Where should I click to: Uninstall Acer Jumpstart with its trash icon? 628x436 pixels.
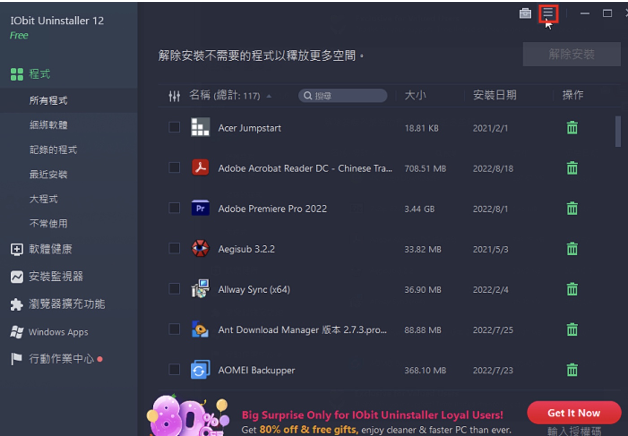572,128
